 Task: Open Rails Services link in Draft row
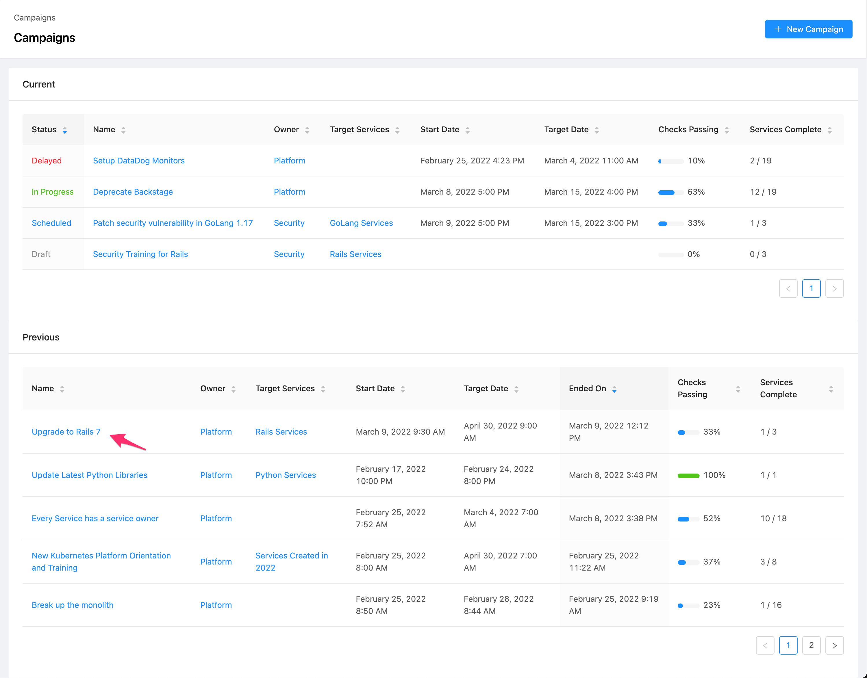point(356,254)
